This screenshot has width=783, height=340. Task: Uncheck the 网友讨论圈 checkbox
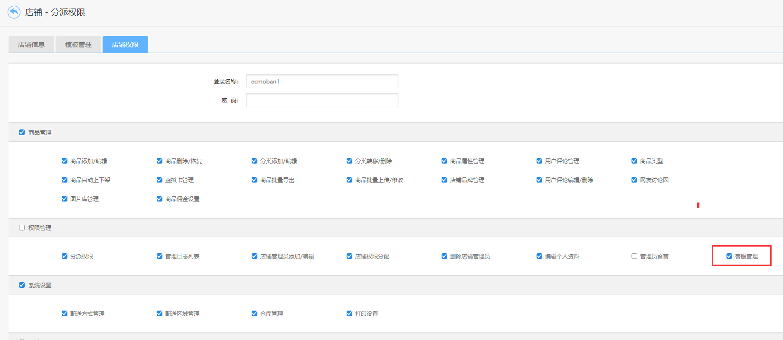click(x=634, y=180)
